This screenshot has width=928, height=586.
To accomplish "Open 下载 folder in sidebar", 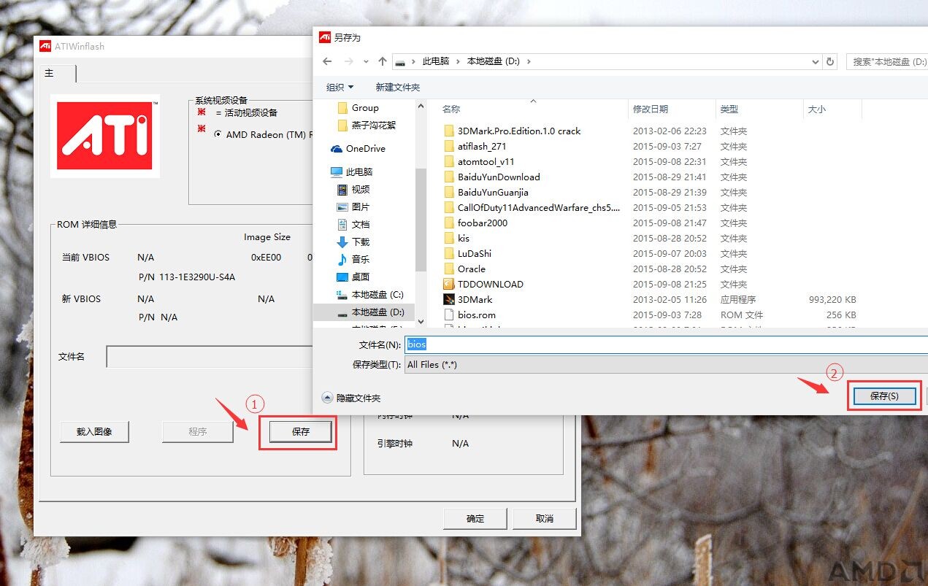I will point(353,242).
